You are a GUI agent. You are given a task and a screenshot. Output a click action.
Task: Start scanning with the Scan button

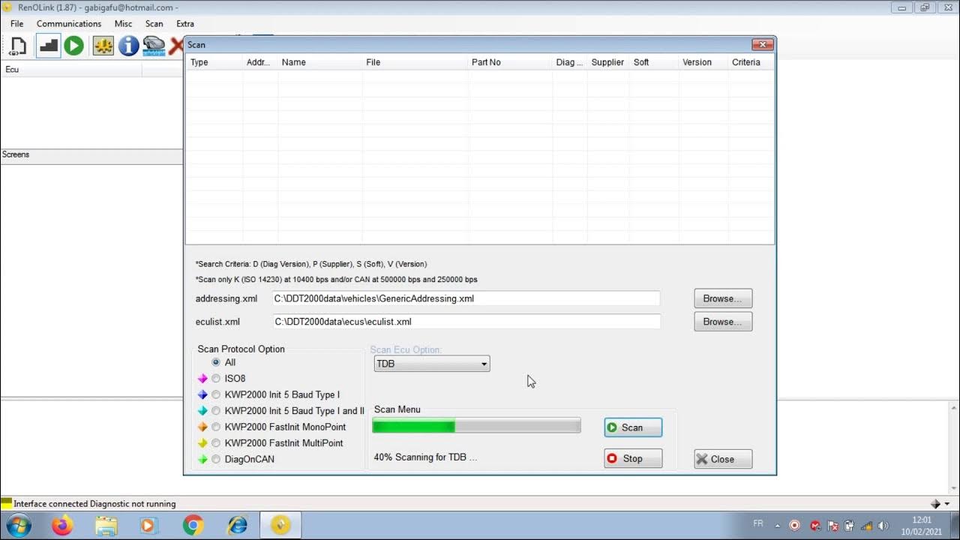click(x=633, y=427)
